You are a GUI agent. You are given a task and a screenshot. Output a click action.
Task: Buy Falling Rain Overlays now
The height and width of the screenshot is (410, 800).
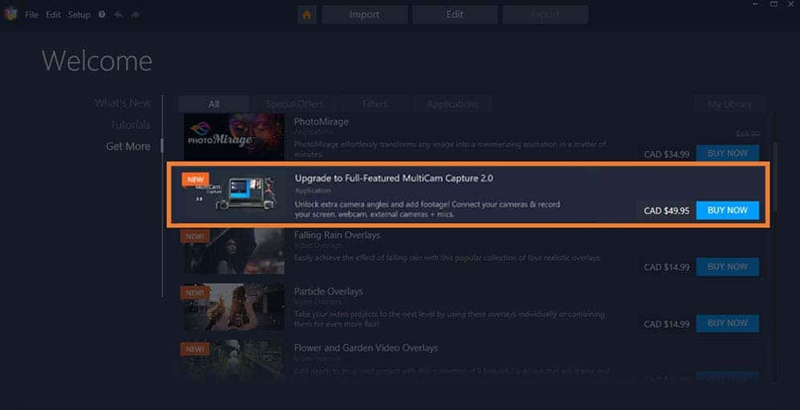(x=728, y=267)
